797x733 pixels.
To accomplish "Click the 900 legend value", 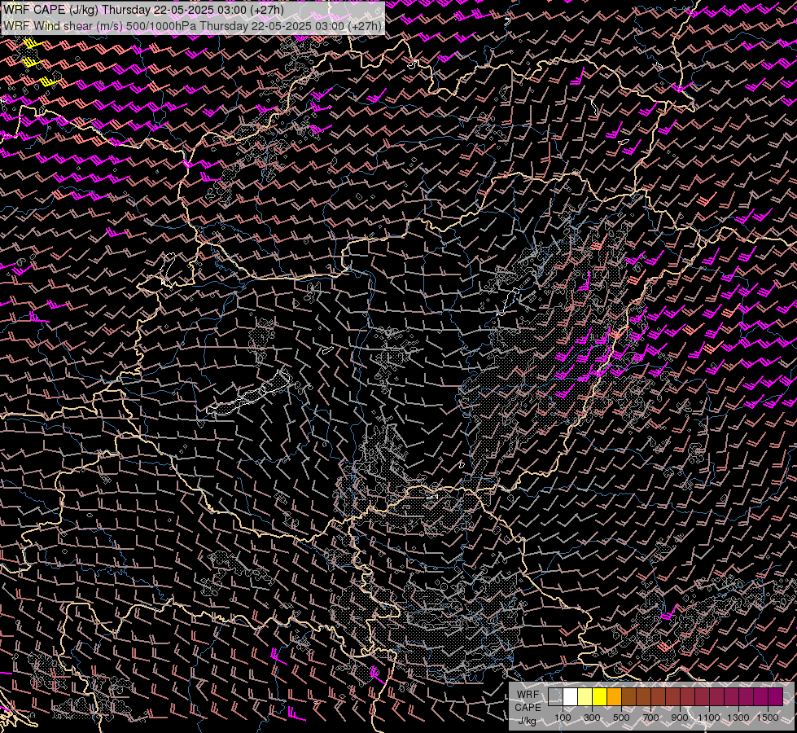I will pyautogui.click(x=680, y=718).
